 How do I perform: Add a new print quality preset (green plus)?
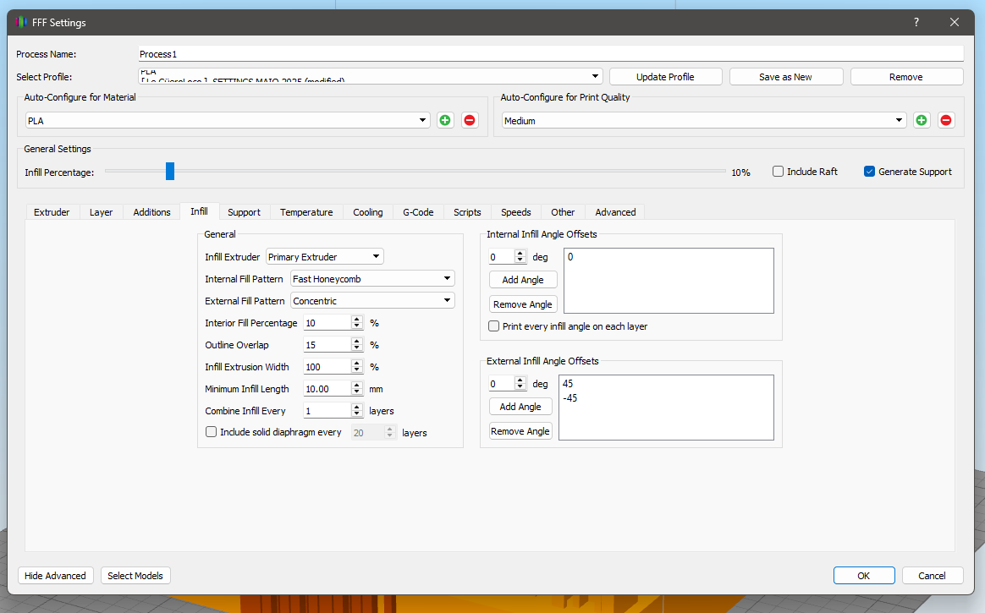point(922,120)
